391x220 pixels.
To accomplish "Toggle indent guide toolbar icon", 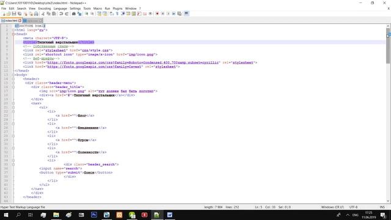I will coord(123,13).
